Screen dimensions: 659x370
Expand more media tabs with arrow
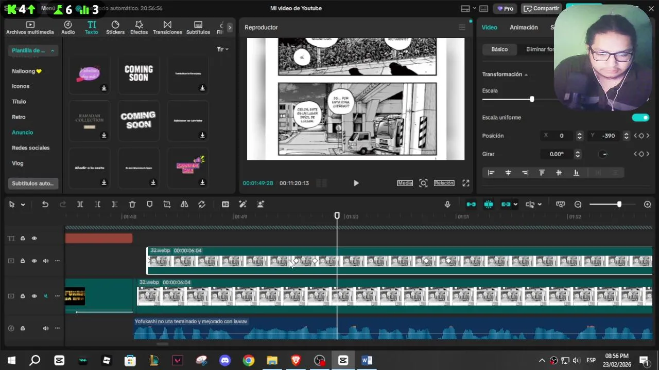click(230, 28)
